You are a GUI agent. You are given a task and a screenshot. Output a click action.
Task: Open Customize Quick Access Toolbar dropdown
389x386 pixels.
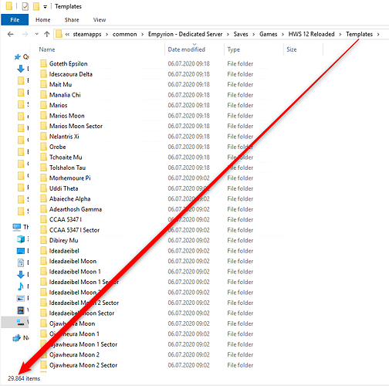click(x=45, y=7)
